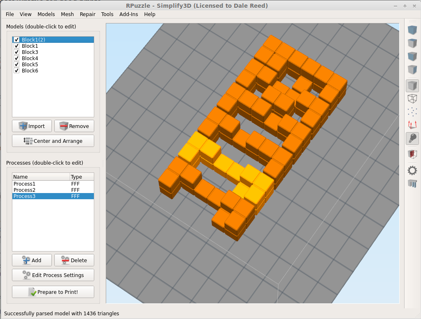The width and height of the screenshot is (421, 319).
Task: Open the Mesh menu
Action: point(67,14)
